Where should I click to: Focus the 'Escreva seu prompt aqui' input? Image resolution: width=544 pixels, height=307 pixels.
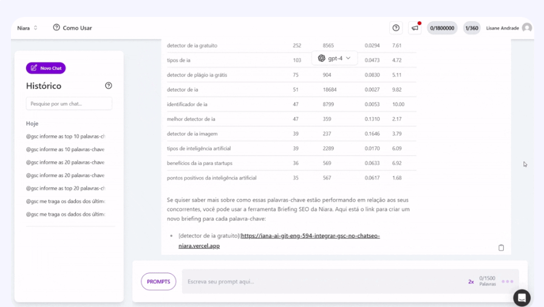[x=322, y=282]
